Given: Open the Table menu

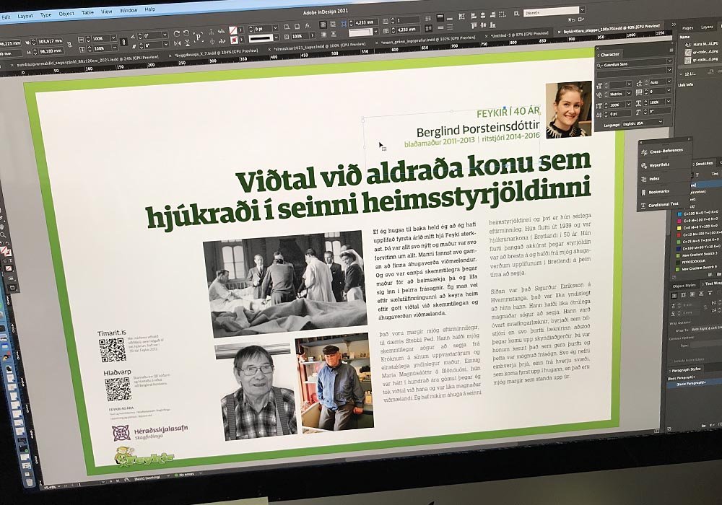Looking at the screenshot, I should coord(87,12).
